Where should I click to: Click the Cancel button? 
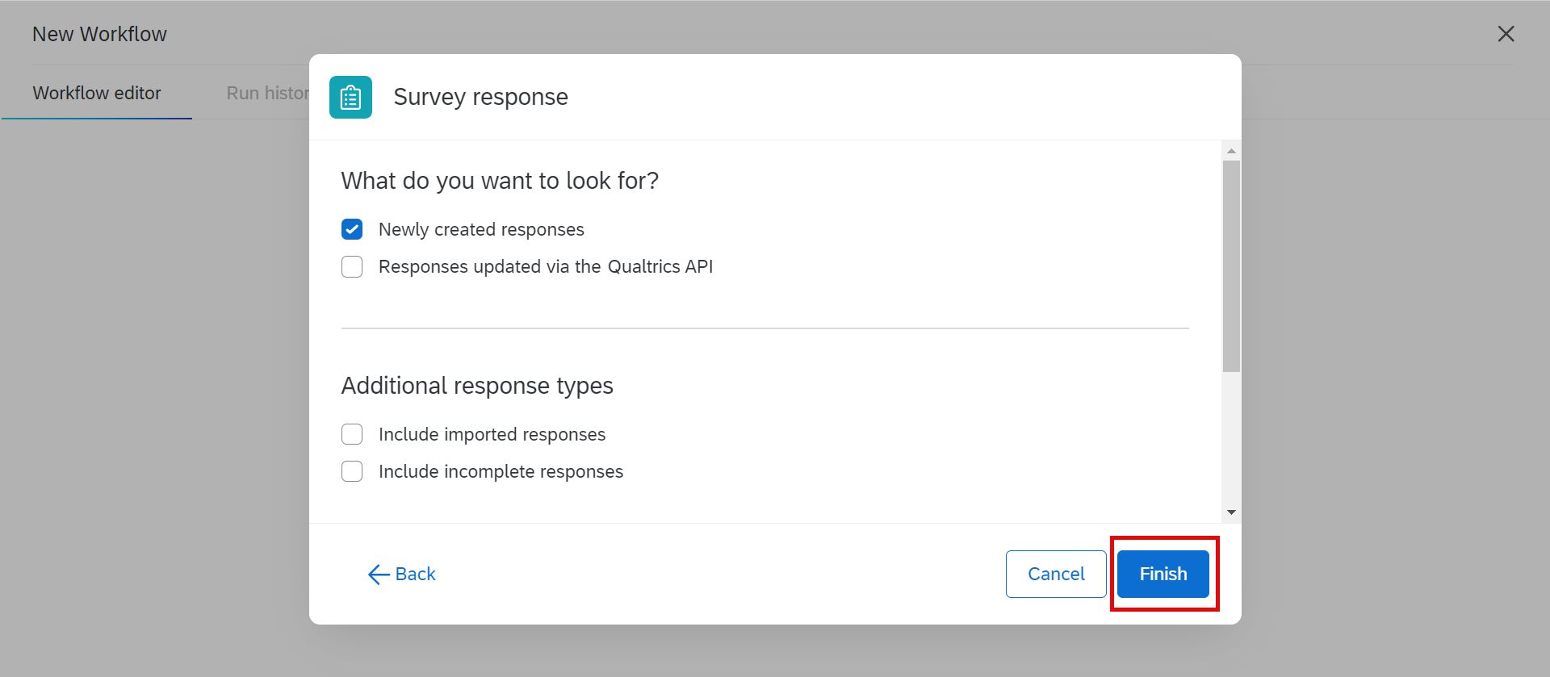[1055, 575]
